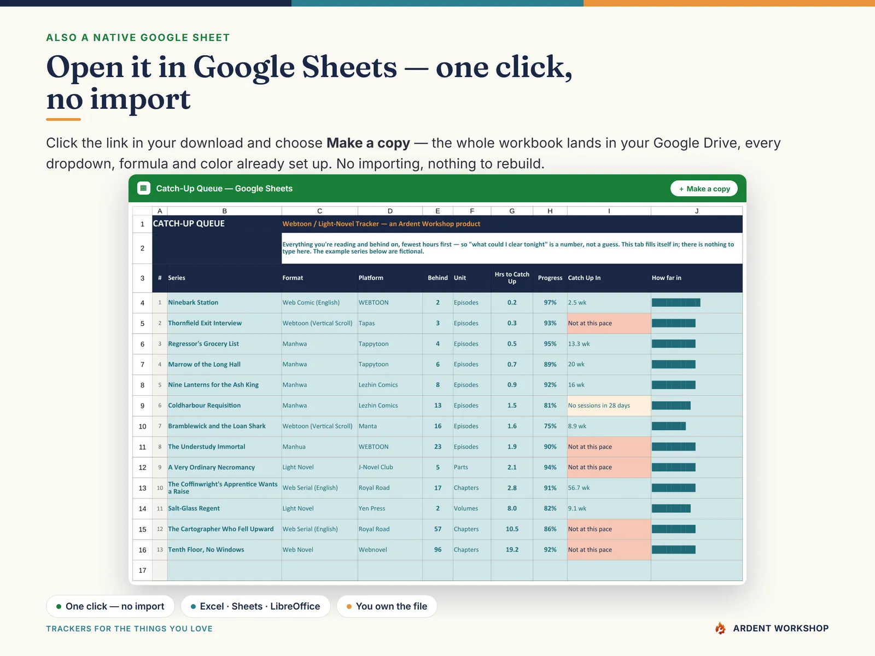Click the Manta platform cell
The width and height of the screenshot is (875, 656).
point(390,426)
